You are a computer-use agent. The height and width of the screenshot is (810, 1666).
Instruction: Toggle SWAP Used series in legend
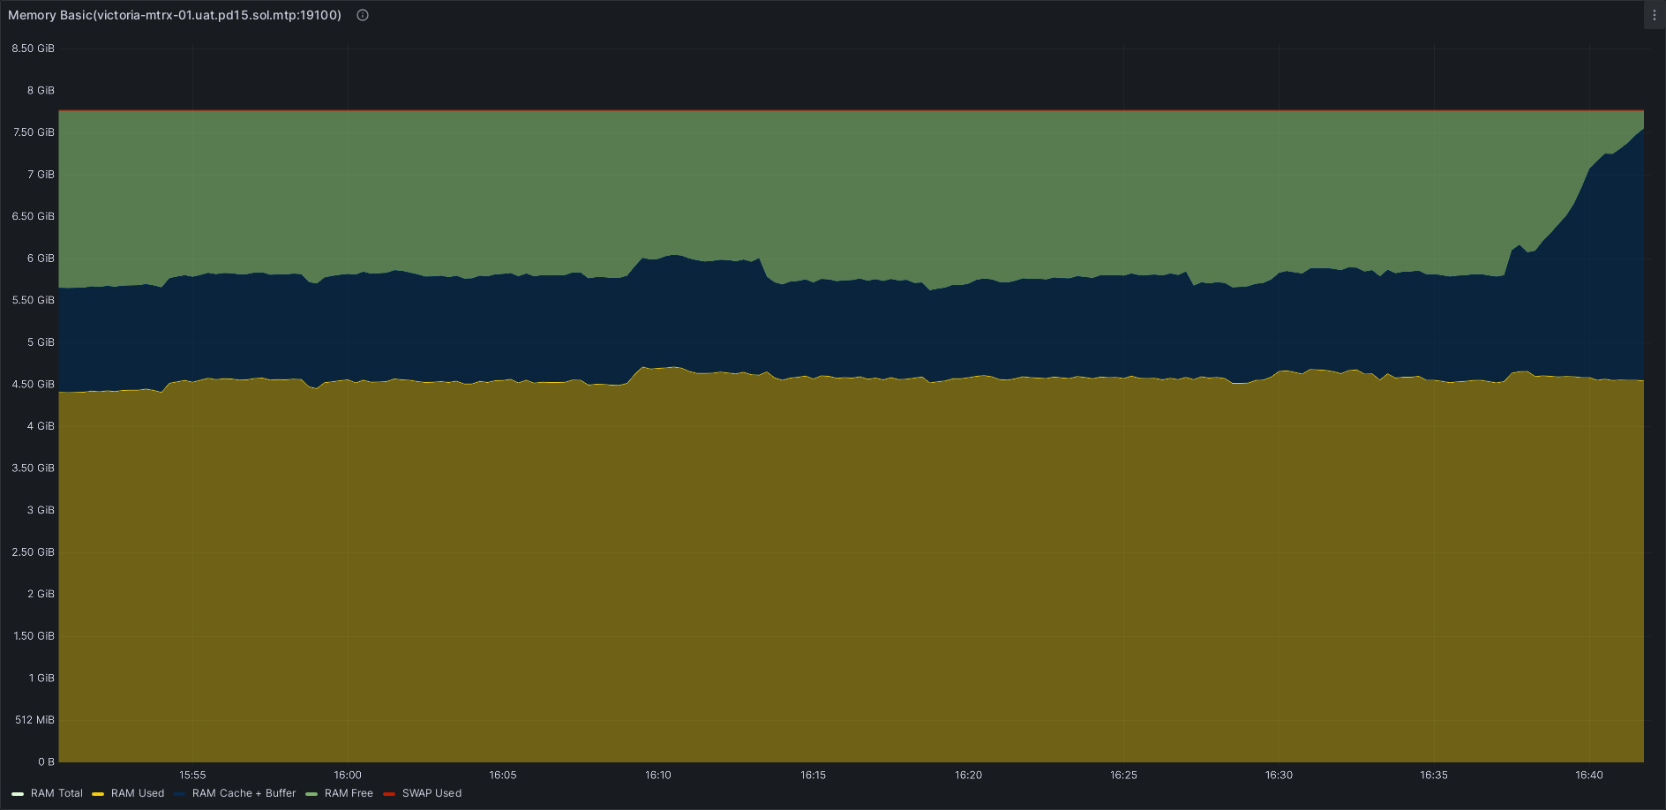click(432, 793)
